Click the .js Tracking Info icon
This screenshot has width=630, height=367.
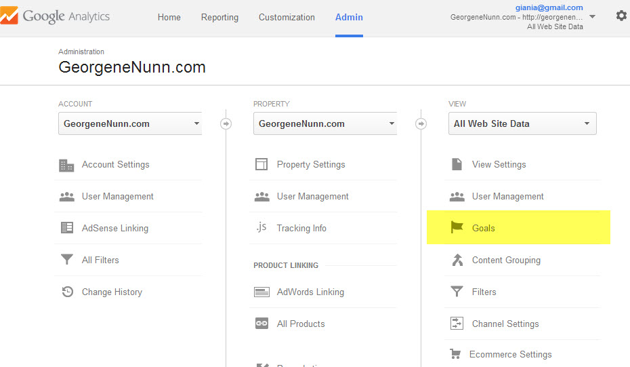(x=261, y=227)
